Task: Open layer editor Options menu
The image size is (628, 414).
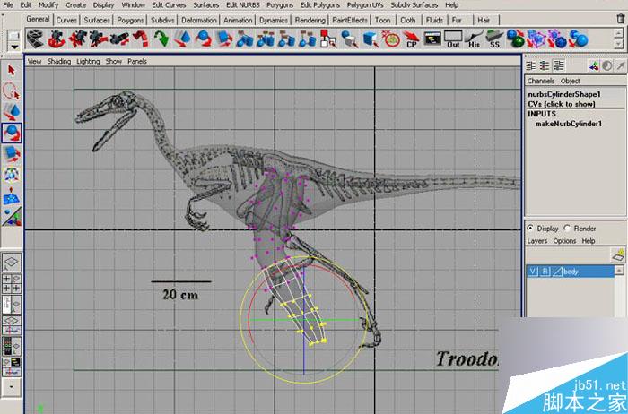Action: pos(564,241)
